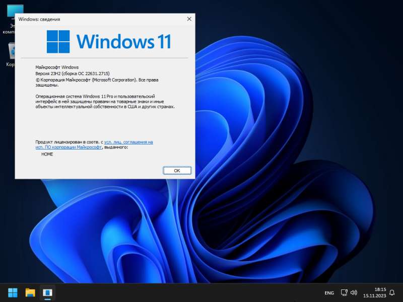Select the Корзина recycle bin desktop icon
Image resolution: width=403 pixels, height=302 pixels.
click(10, 54)
